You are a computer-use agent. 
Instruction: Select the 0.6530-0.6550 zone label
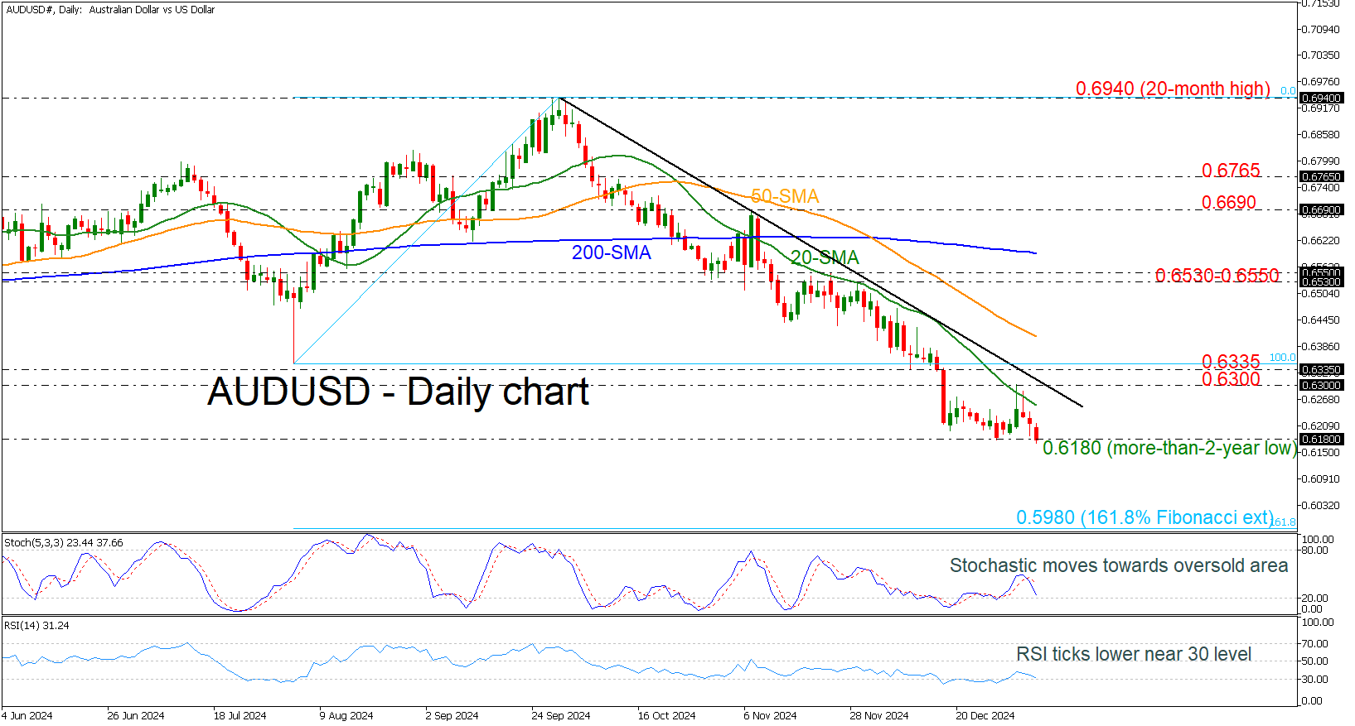click(x=1217, y=275)
